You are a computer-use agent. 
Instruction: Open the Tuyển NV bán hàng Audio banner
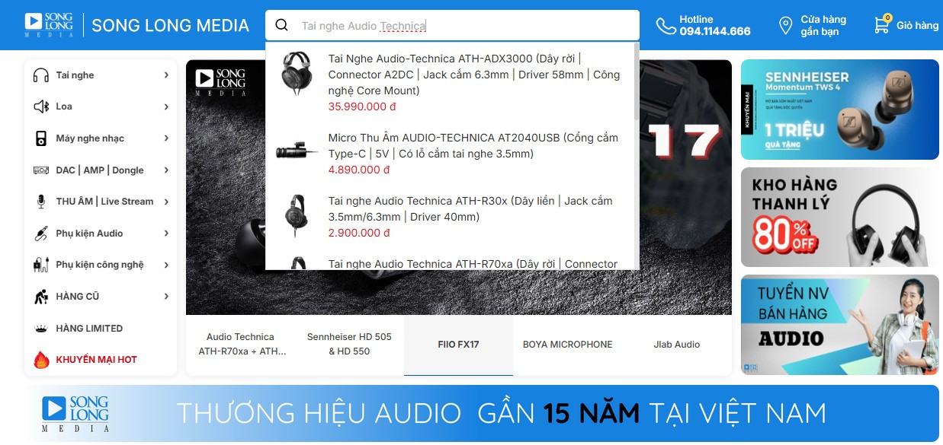[x=840, y=325]
